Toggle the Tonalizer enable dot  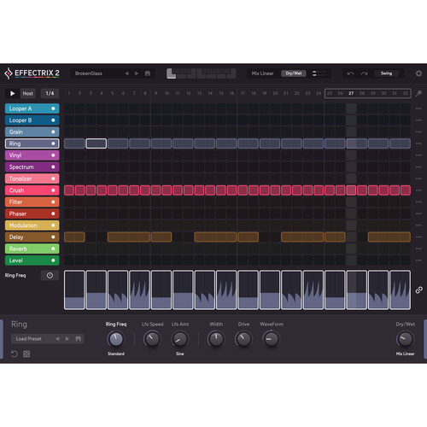point(53,178)
